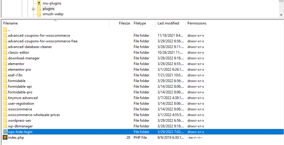Click the '..' parent directory entry
The image size is (284, 145).
[9, 30]
